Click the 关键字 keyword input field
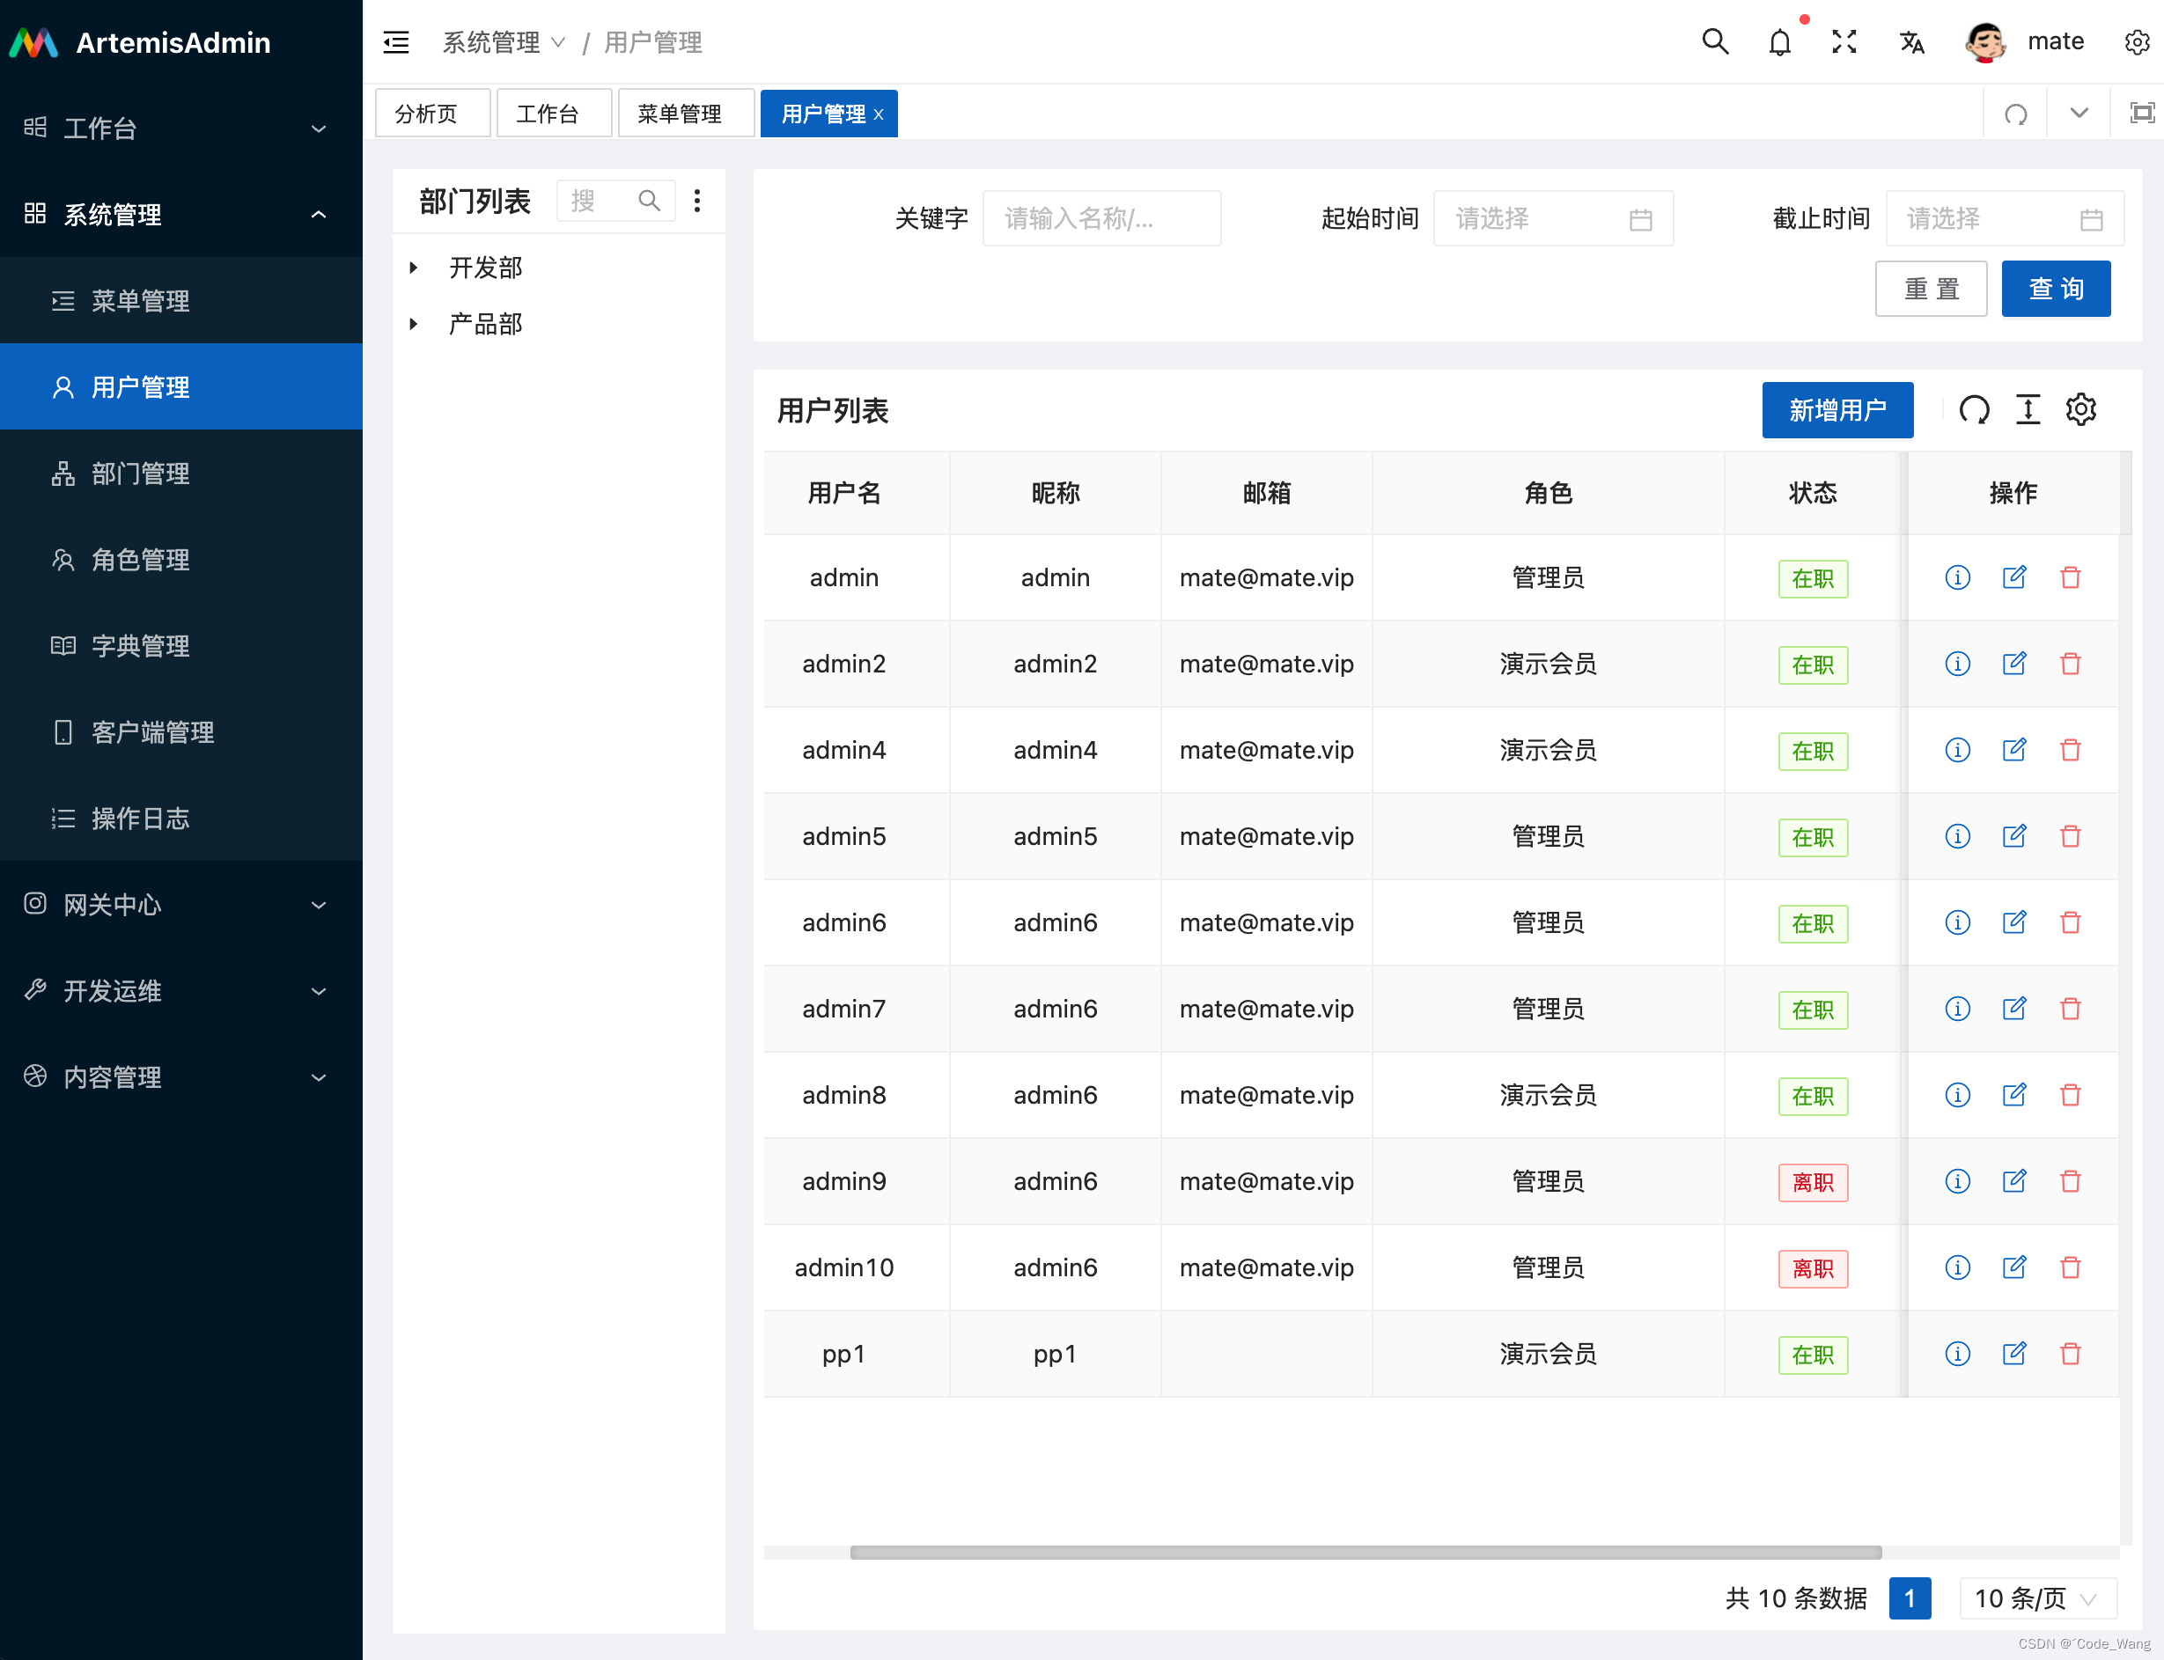 point(1100,218)
